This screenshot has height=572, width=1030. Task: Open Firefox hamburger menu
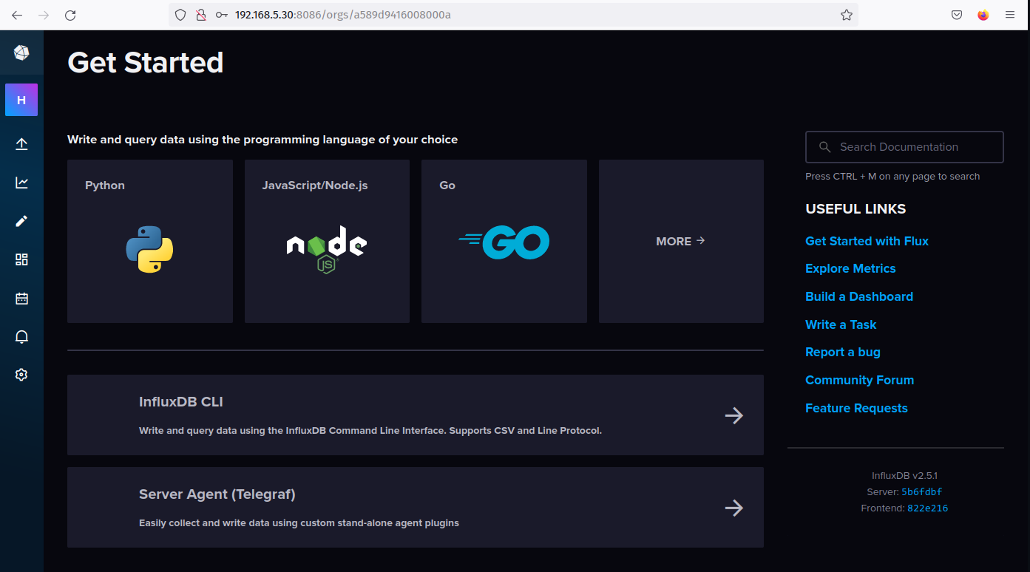(1010, 15)
